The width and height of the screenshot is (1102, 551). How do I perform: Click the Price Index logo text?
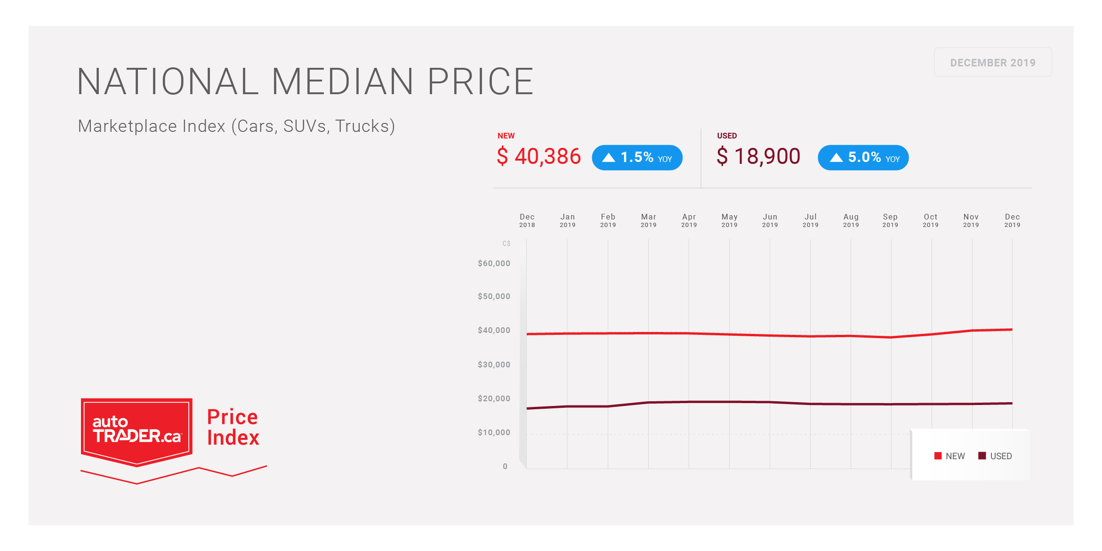(233, 427)
